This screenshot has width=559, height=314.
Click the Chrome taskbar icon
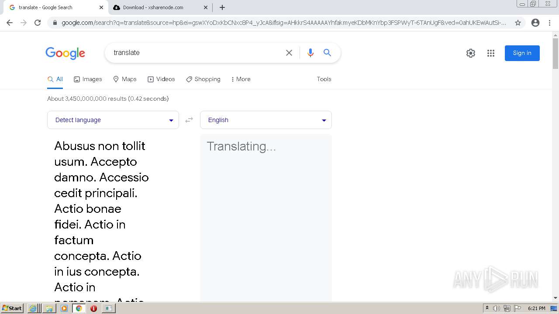click(x=79, y=308)
